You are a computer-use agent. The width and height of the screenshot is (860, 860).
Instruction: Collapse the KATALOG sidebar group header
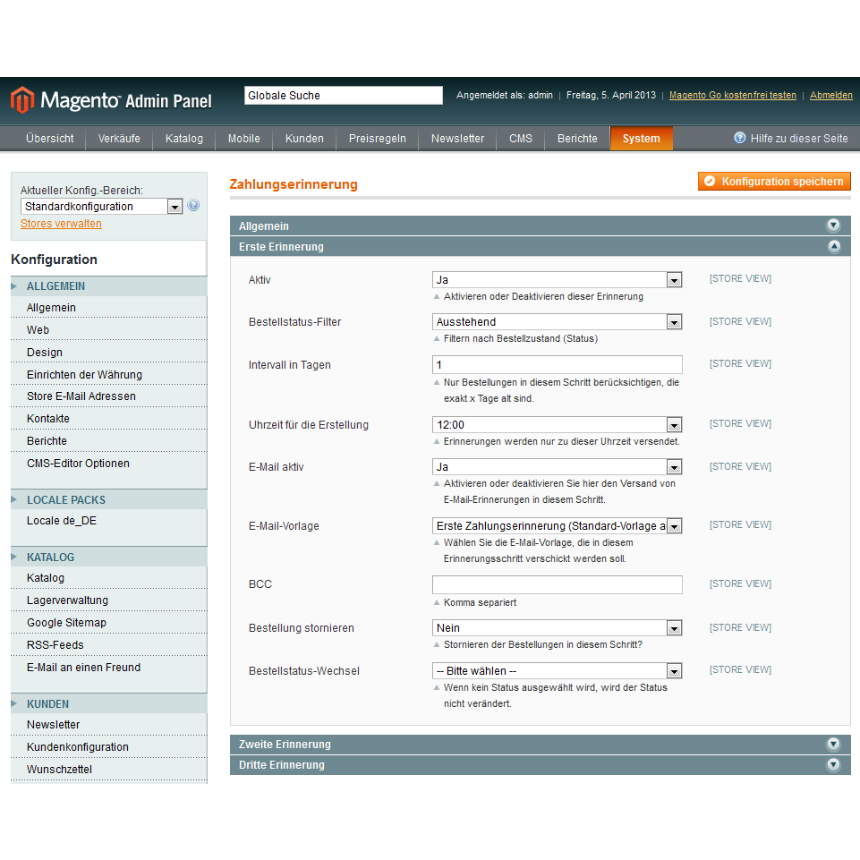[108, 558]
